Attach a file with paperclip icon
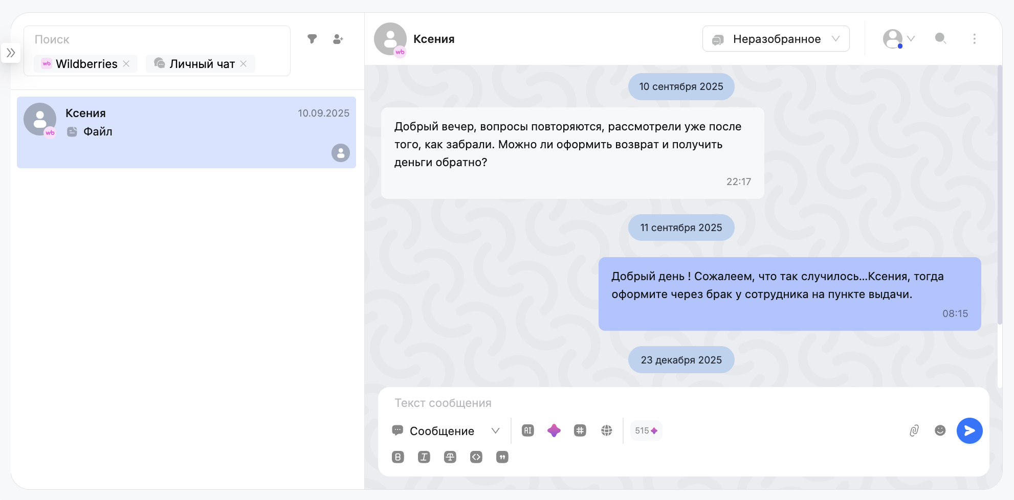 pos(914,430)
